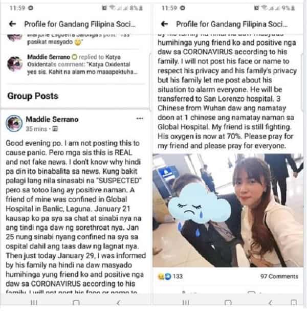The image size is (307, 314).
Task: Tap Android recent apps button on left screen
Action: tap(34, 302)
